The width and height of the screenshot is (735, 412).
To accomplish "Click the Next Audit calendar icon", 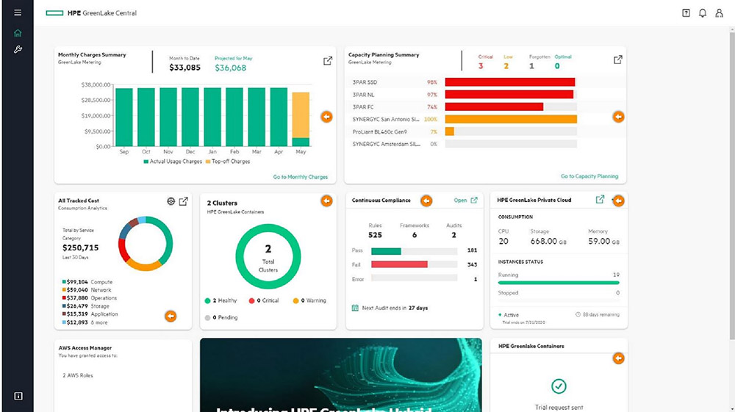I will (355, 308).
